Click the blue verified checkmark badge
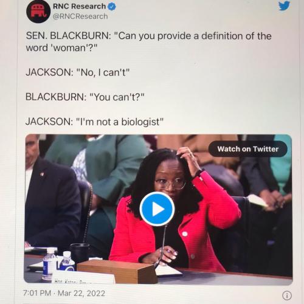 (112, 7)
